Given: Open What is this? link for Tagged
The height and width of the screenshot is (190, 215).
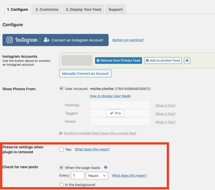Looking at the screenshot, I should 165,114.
